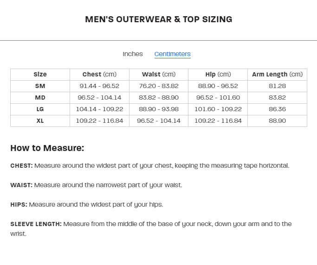Click the Men's Outerwear & Top Sizing title
317x265 pixels.
pyautogui.click(x=159, y=19)
